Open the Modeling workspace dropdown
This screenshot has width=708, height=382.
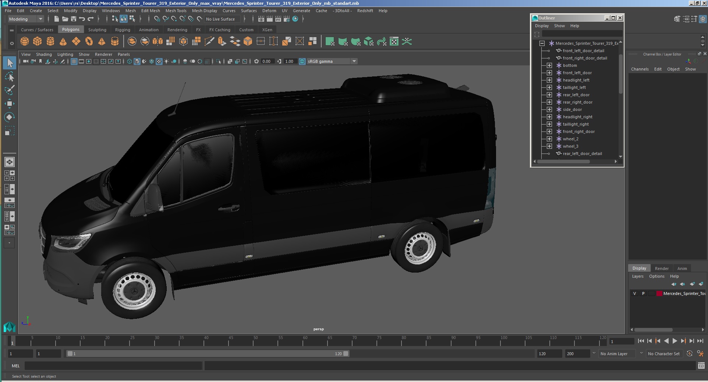pyautogui.click(x=26, y=19)
